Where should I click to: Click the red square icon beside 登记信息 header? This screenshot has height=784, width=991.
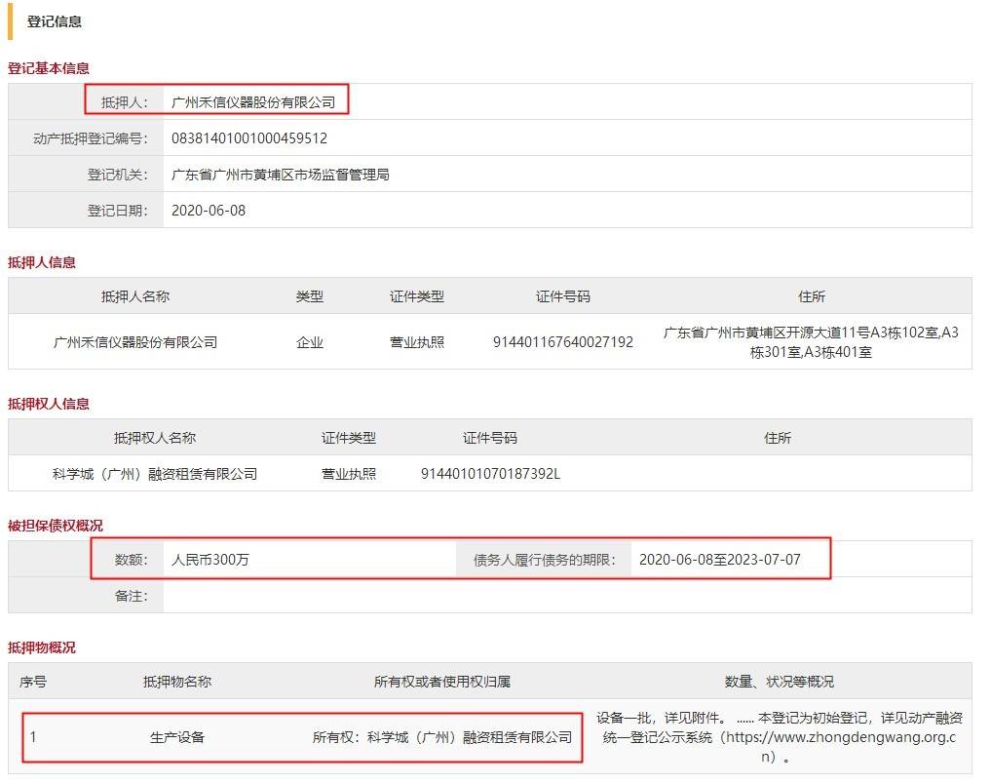click(12, 21)
